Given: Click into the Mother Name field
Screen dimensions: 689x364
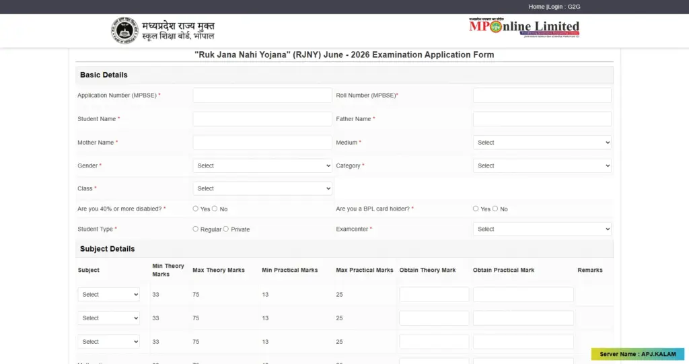Looking at the screenshot, I should pyautogui.click(x=262, y=143).
